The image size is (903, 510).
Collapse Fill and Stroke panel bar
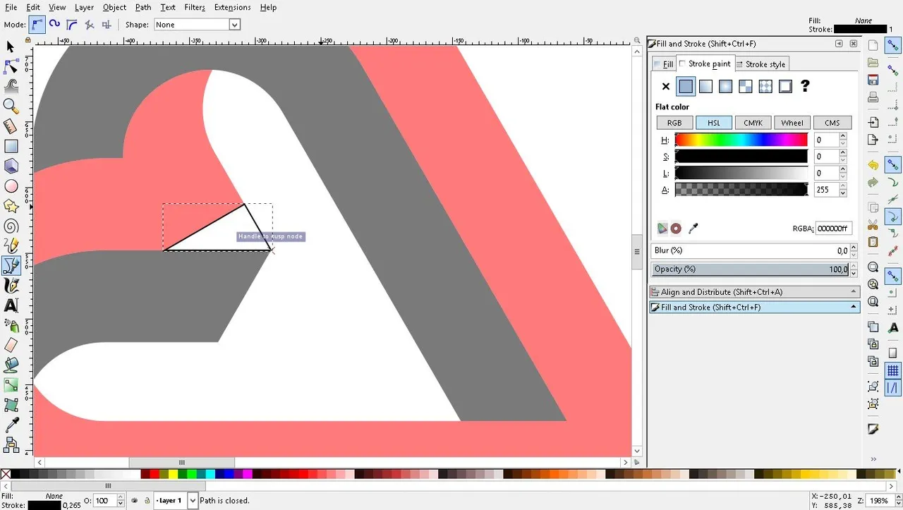coord(753,308)
